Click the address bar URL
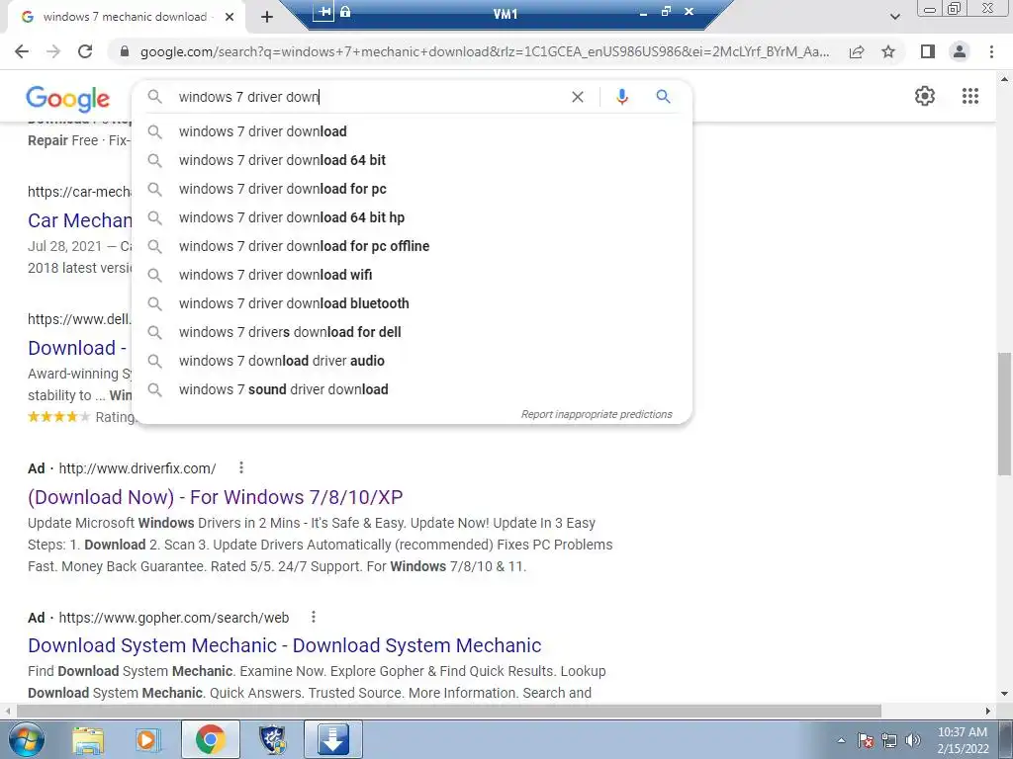The image size is (1013, 759). [485, 51]
